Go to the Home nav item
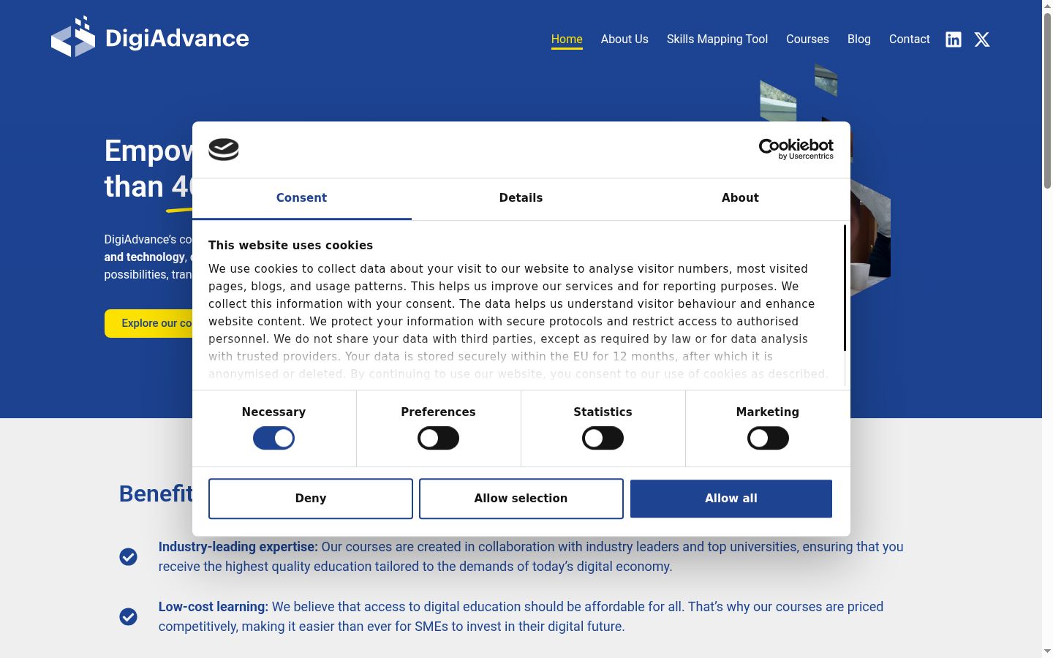This screenshot has height=658, width=1053. click(x=567, y=39)
